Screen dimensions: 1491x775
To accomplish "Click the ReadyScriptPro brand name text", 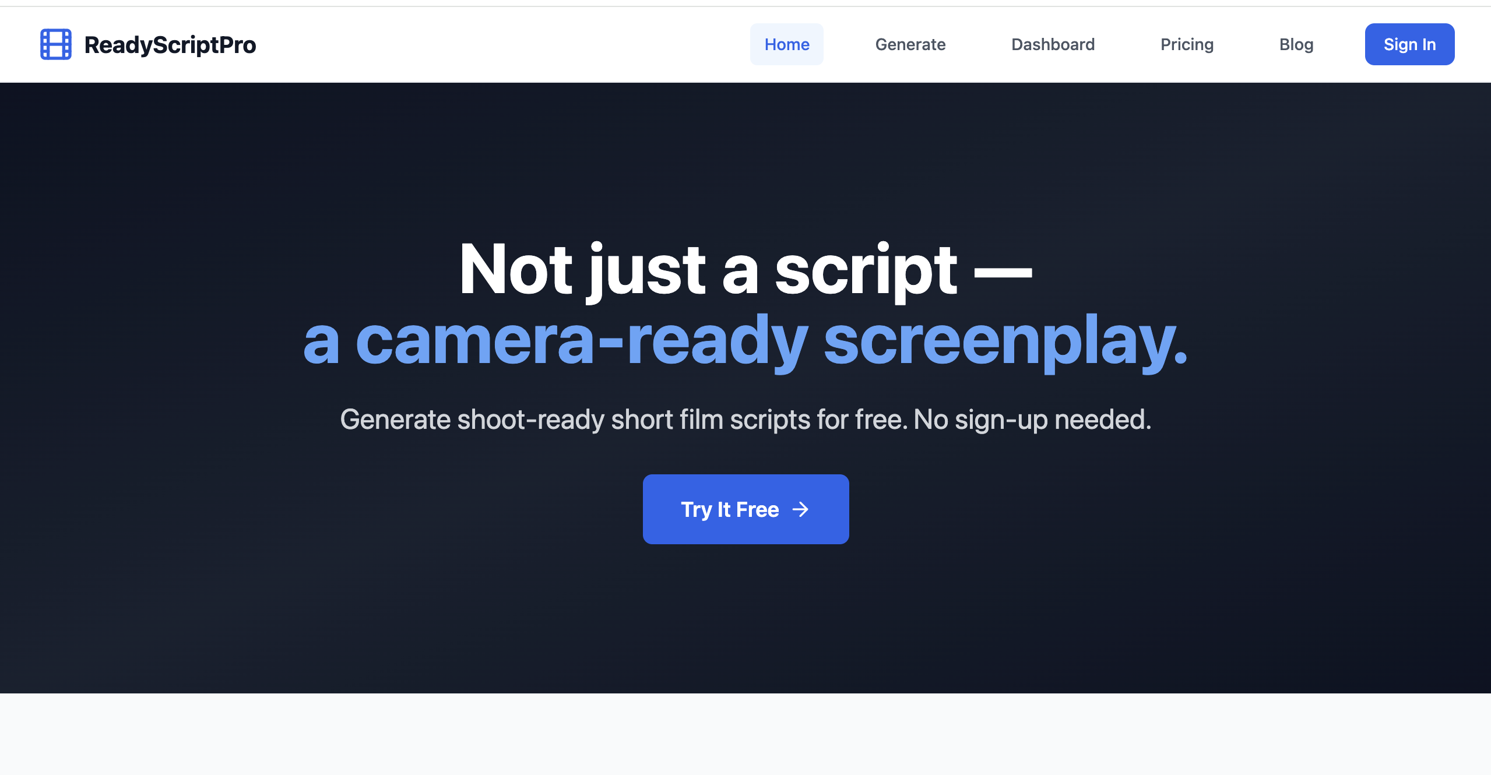I will 170,44.
